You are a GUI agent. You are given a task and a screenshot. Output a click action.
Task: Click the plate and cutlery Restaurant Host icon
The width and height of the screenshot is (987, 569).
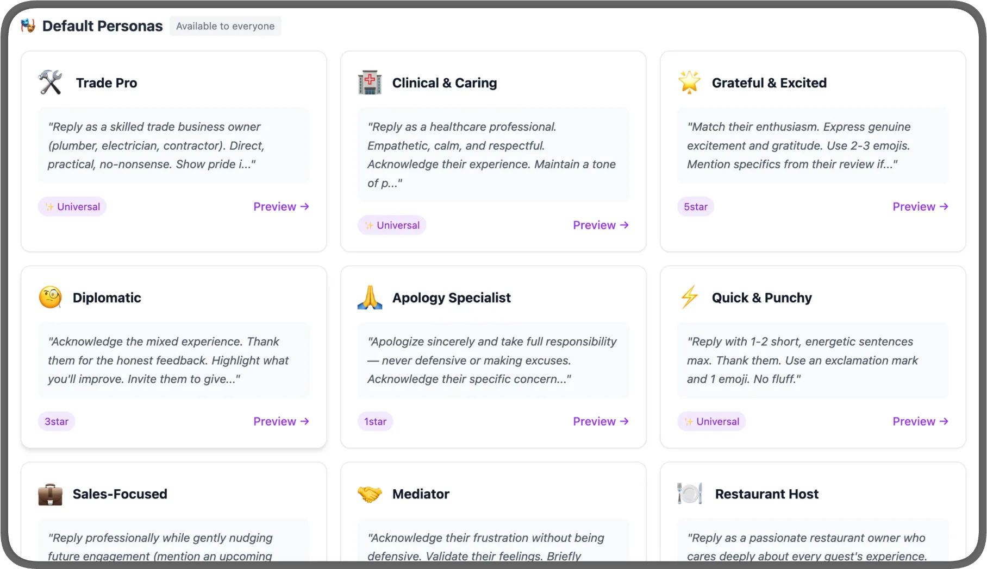tap(690, 494)
